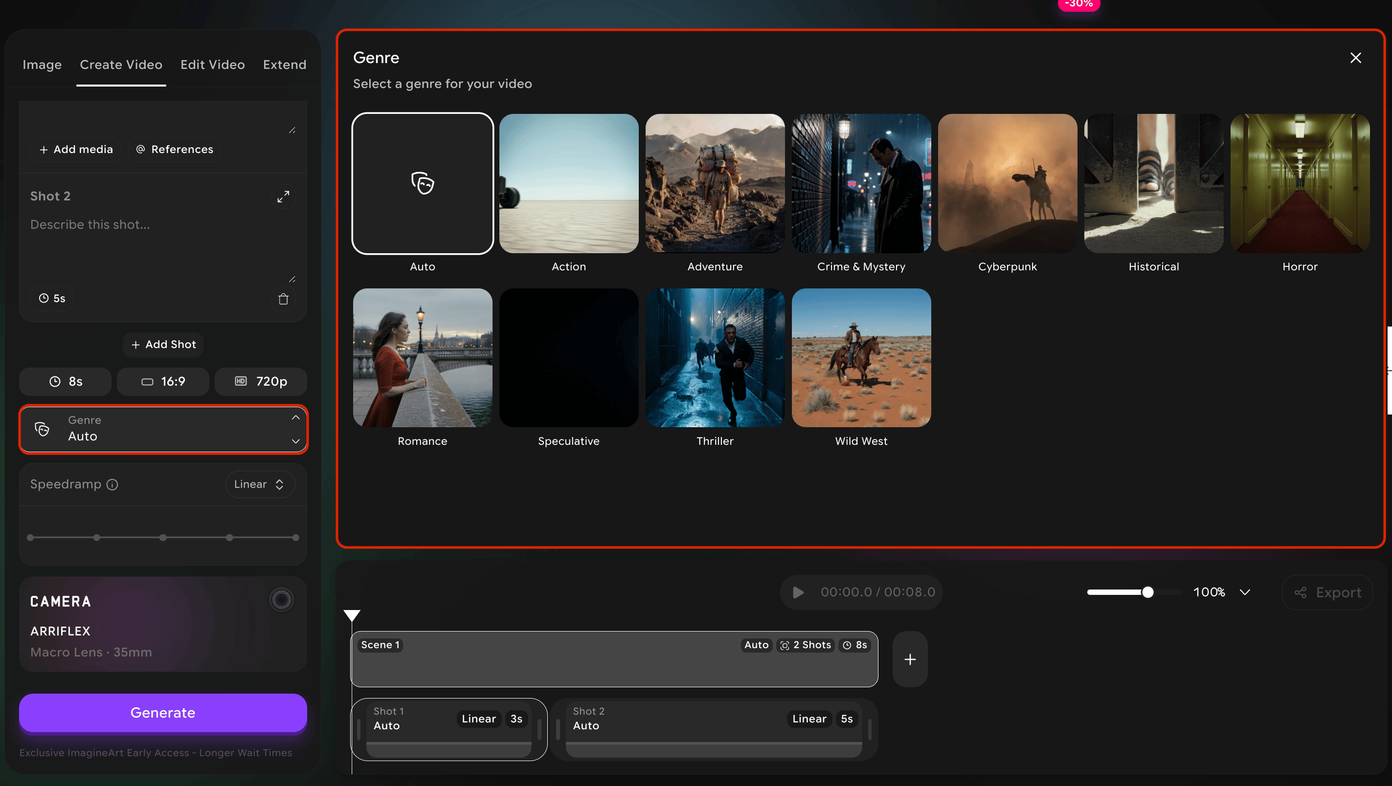
Task: Click the Speedramp info icon
Action: click(x=112, y=484)
